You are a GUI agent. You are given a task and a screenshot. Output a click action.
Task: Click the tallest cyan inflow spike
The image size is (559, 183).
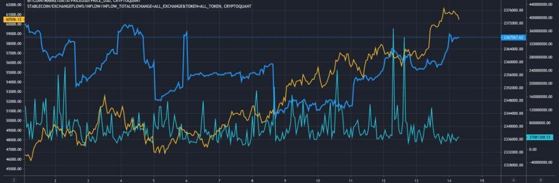393,28
